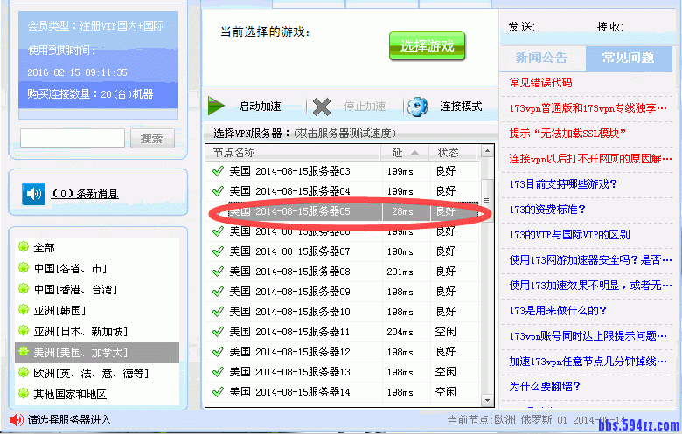Click green checkmark of 服务器03 row

pos(218,171)
